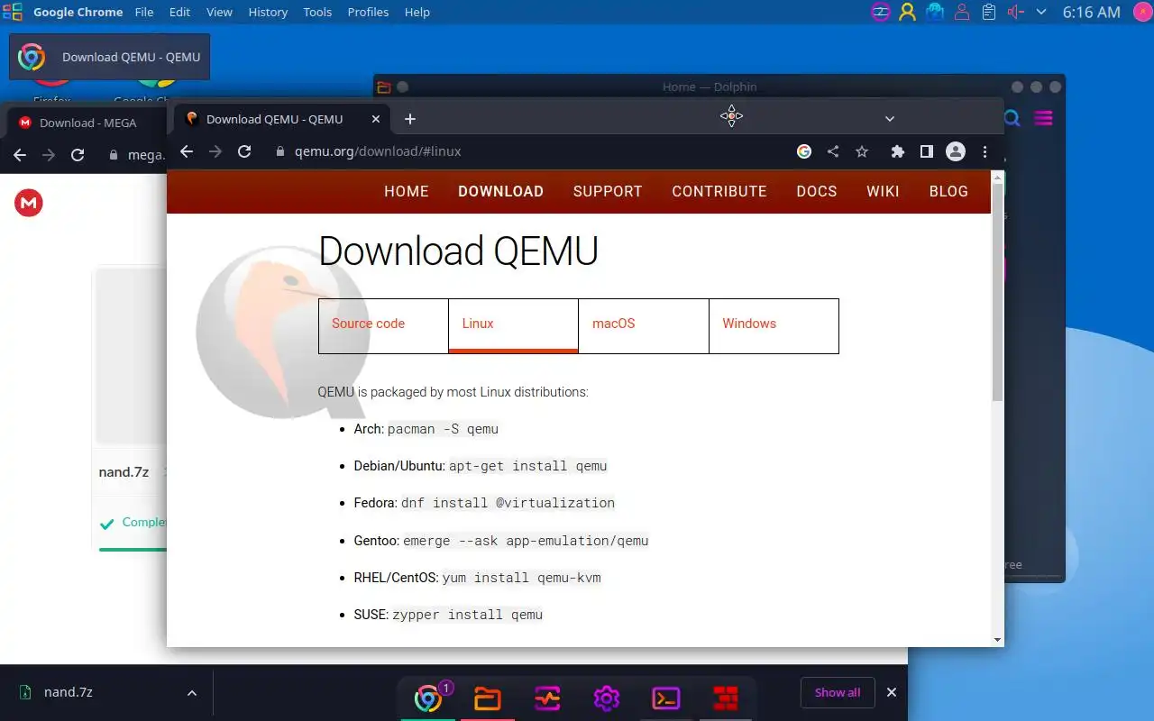Go to HOME in QEMU navigation
The image size is (1154, 721).
(407, 191)
